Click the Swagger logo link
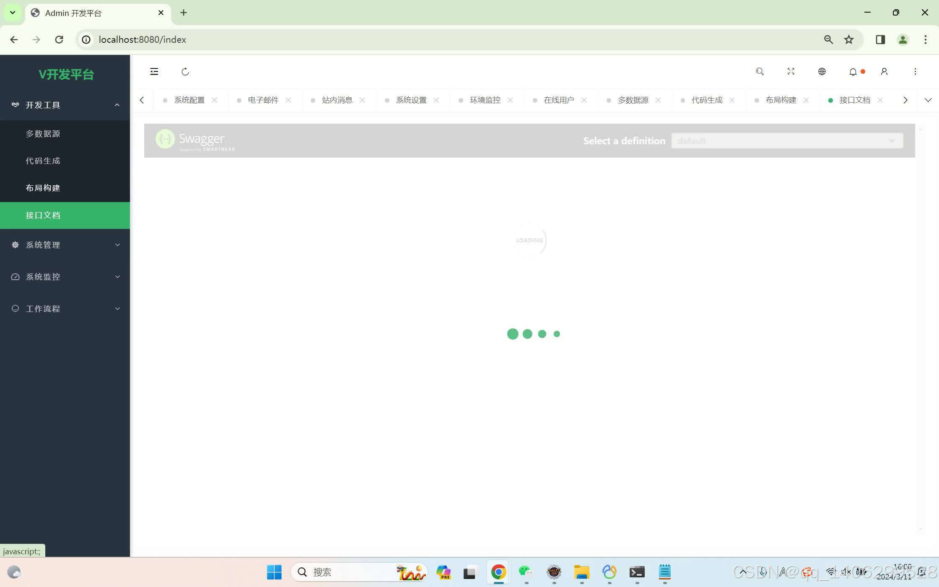Viewport: 939px width, 587px height. [195, 140]
